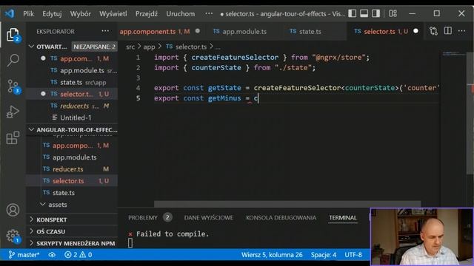Open the Extensions view
This screenshot has width=474, height=266.
(13, 138)
